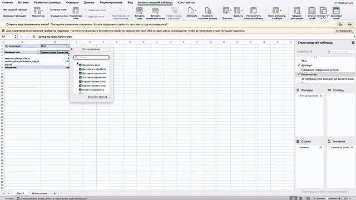The image size is (356, 200).
Task: Click info icon next to Артикул in Строки
Action: (x=321, y=147)
